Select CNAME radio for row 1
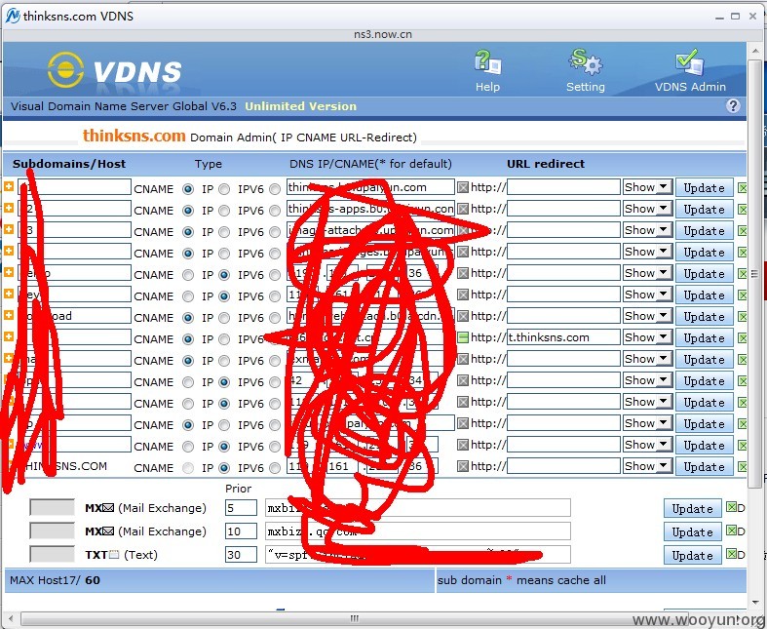 (x=188, y=189)
